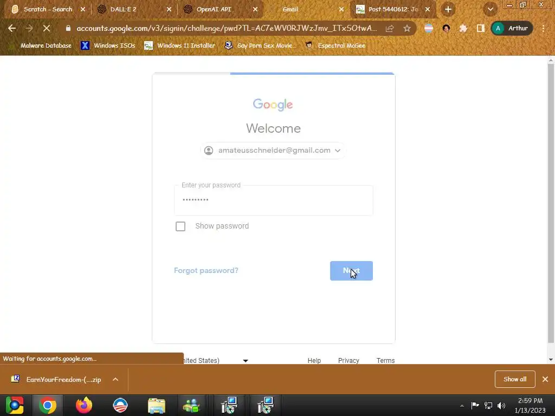This screenshot has height=416, width=555.
Task: Open Action Center flag icon
Action: [475, 405]
